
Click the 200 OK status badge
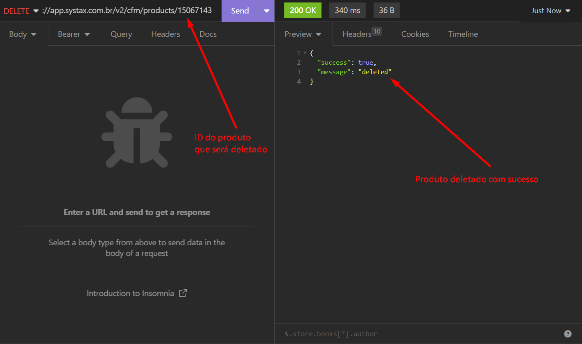tap(303, 11)
